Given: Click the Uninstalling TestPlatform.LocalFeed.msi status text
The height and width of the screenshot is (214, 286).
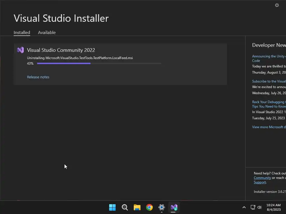Looking at the screenshot, I should (80, 58).
